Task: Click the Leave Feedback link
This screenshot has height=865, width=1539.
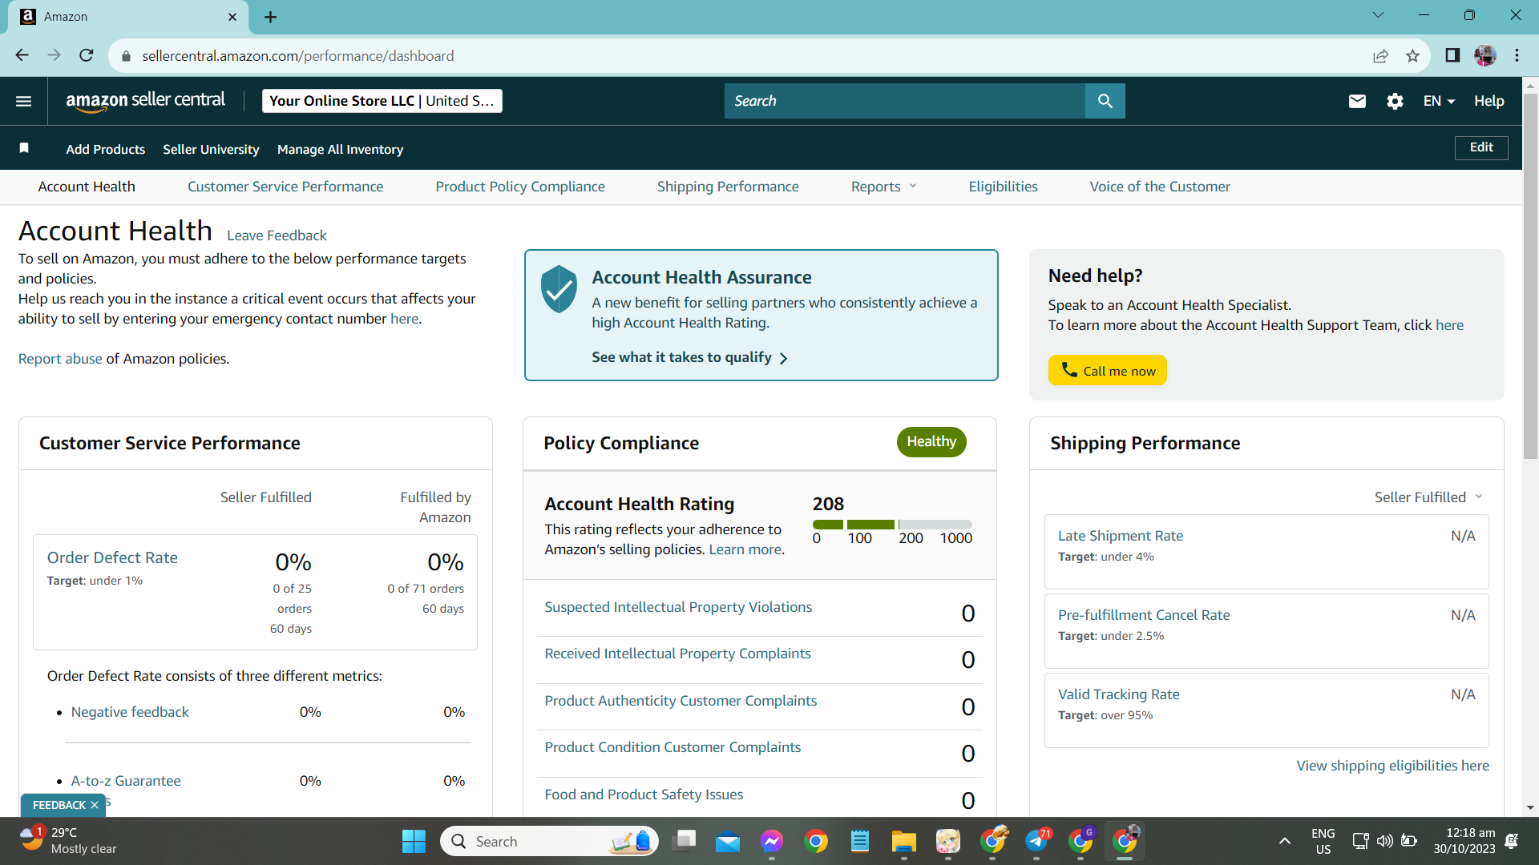Action: pyautogui.click(x=277, y=235)
